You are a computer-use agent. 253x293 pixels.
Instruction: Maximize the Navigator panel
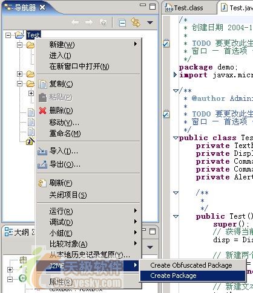tap(153, 7)
